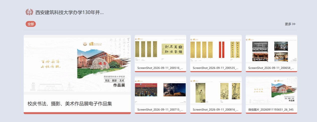Viewport: 317px width, 122px height.
Task: Click caption 微信图片_20260911193651_26_345
Action: pyautogui.click(x=271, y=110)
